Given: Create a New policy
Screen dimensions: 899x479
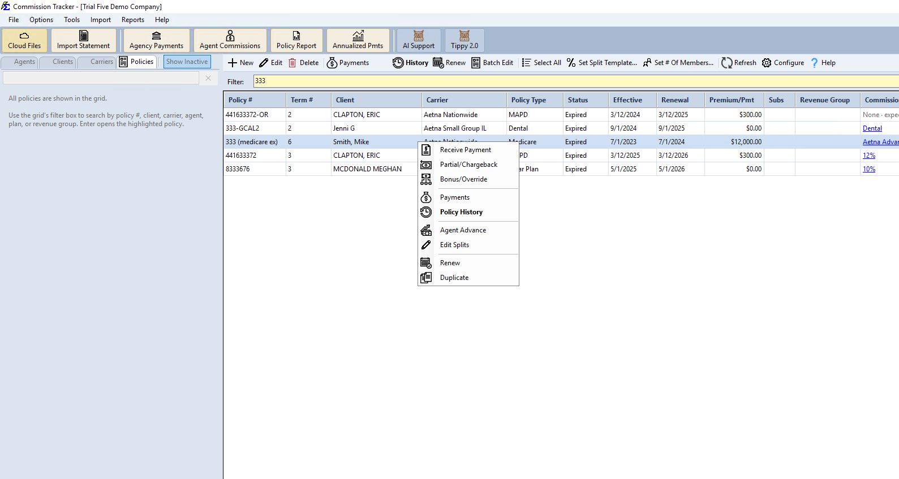Looking at the screenshot, I should (x=240, y=63).
